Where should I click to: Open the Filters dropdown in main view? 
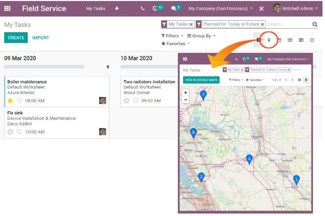pos(172,36)
